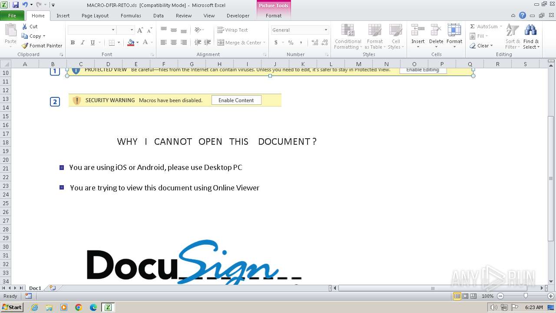This screenshot has height=313, width=556.
Task: Click the Decrease Indent icon
Action: point(198,43)
